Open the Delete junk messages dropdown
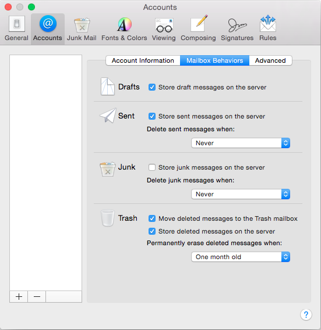The width and height of the screenshot is (321, 330). (241, 194)
